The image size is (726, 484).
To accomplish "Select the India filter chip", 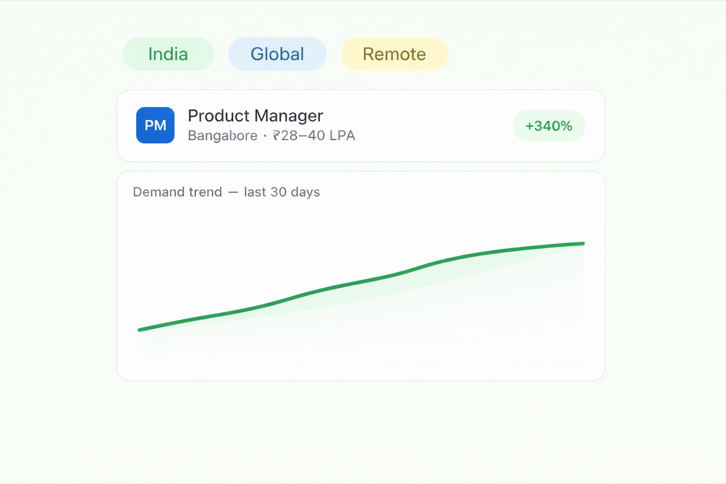I will click(168, 54).
